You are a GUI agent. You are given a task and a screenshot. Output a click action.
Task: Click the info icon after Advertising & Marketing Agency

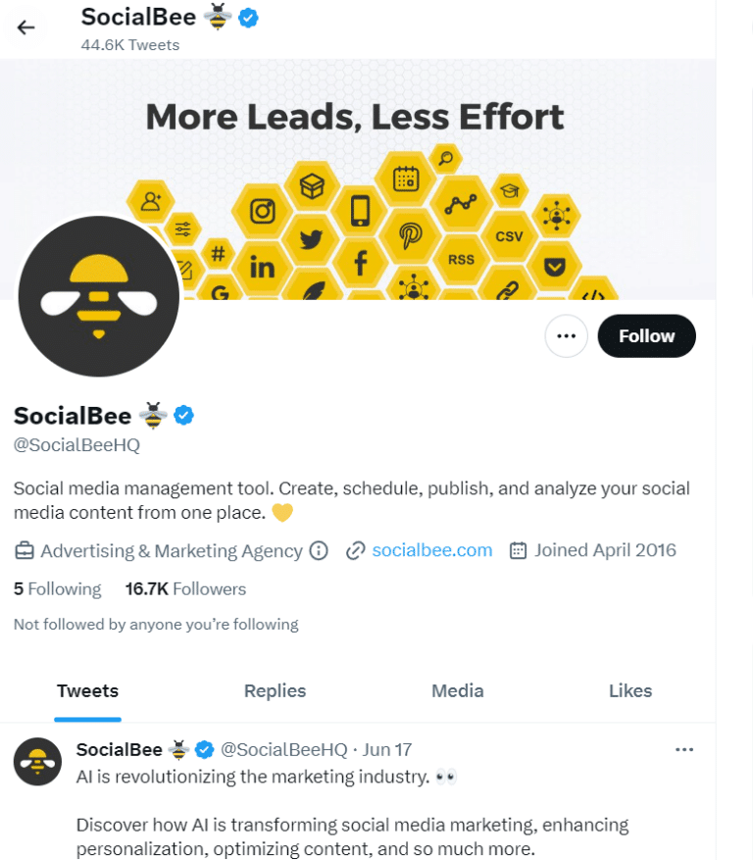click(x=318, y=551)
